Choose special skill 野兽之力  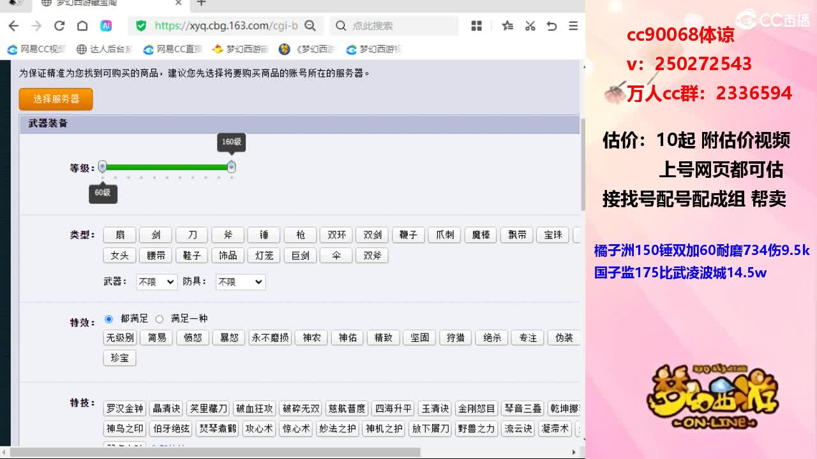476,429
